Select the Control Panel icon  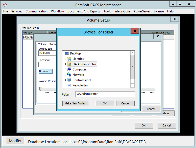tap(69, 80)
